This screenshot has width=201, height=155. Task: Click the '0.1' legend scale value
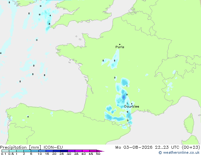pyautogui.click(x=3, y=154)
